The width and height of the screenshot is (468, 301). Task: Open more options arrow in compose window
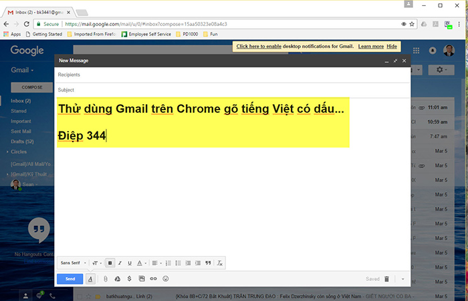click(402, 279)
